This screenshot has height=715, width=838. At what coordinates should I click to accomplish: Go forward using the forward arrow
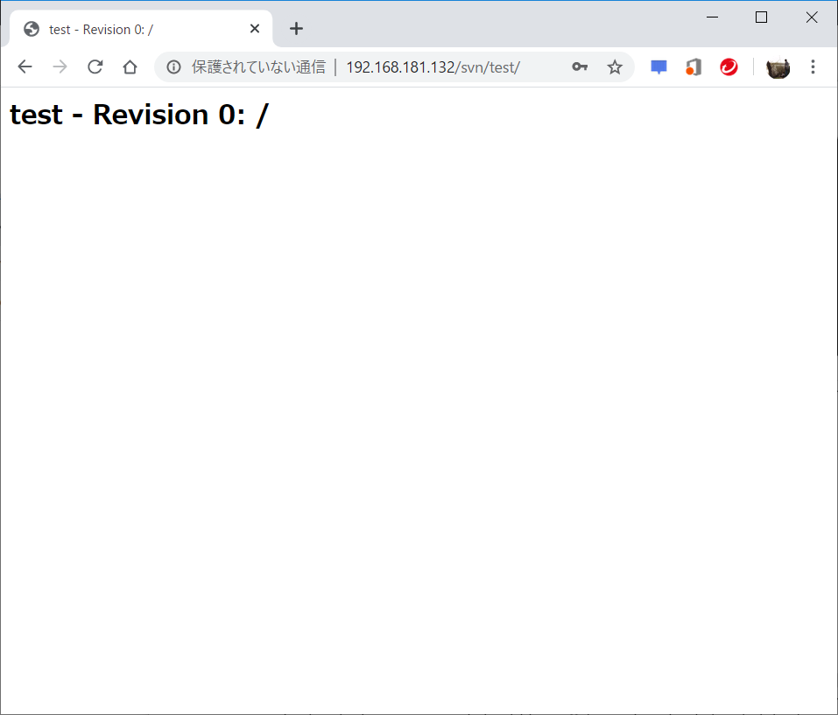[x=60, y=67]
